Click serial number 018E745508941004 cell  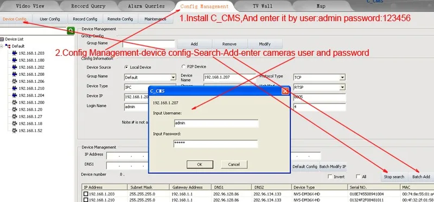[367, 194]
